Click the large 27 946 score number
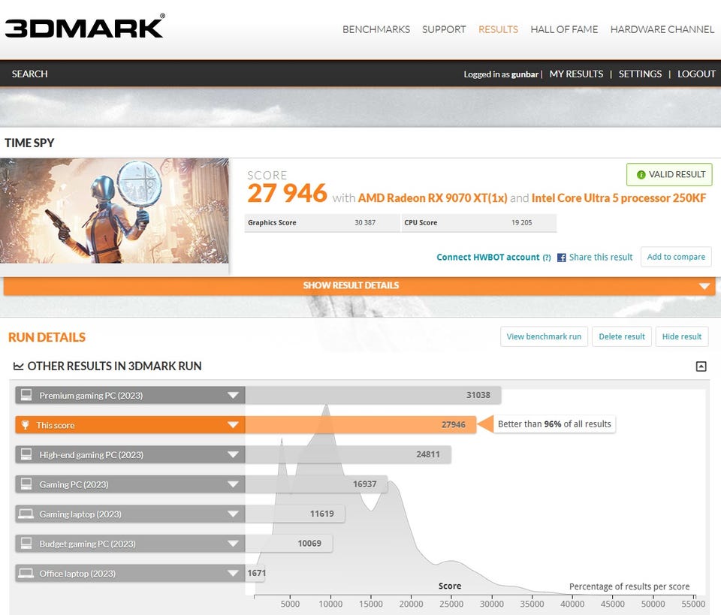This screenshot has width=721, height=615. 287,193
